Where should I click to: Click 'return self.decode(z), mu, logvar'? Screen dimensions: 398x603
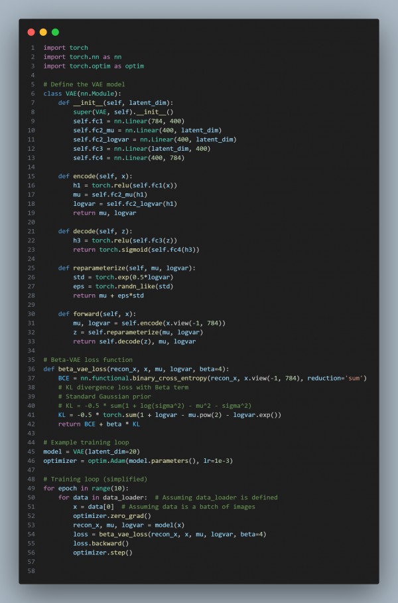135,341
